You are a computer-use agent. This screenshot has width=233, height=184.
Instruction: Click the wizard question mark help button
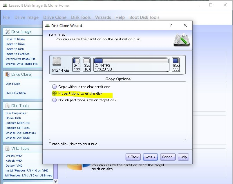tap(171, 25)
